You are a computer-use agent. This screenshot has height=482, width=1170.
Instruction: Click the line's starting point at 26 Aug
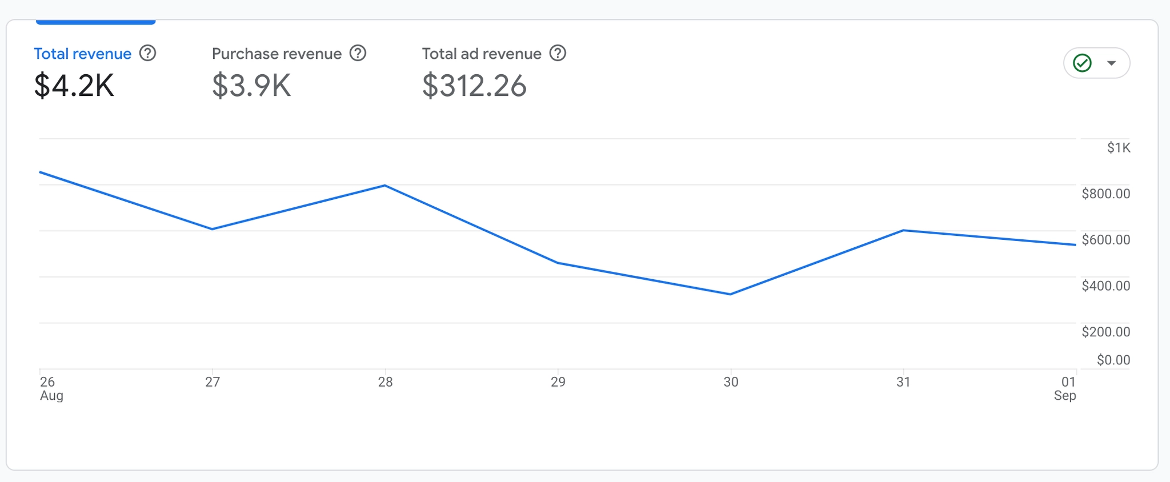[40, 172]
